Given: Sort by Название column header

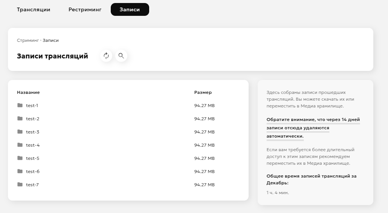Looking at the screenshot, I should [x=28, y=92].
